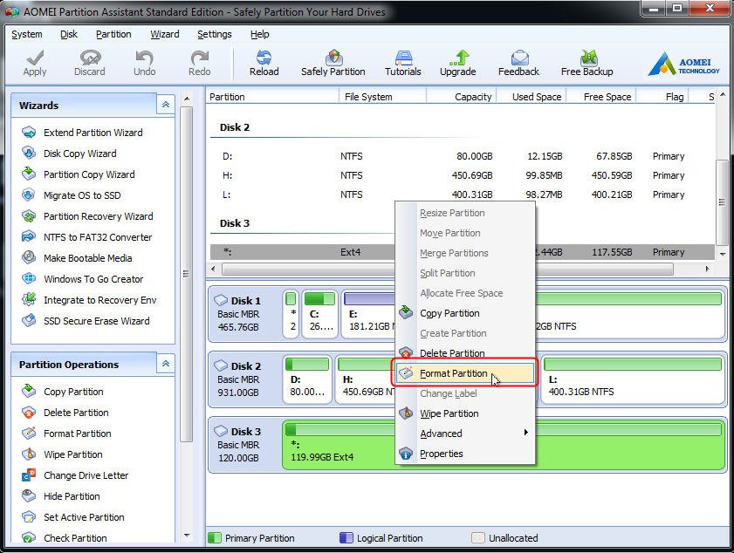This screenshot has width=734, height=553.
Task: Open Safely Partition tool
Action: [333, 63]
